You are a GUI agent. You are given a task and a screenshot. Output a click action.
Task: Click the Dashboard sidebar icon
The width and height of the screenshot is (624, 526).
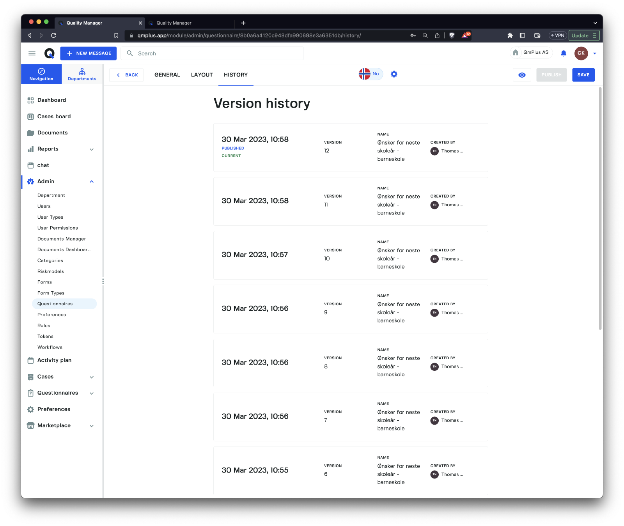tap(30, 100)
